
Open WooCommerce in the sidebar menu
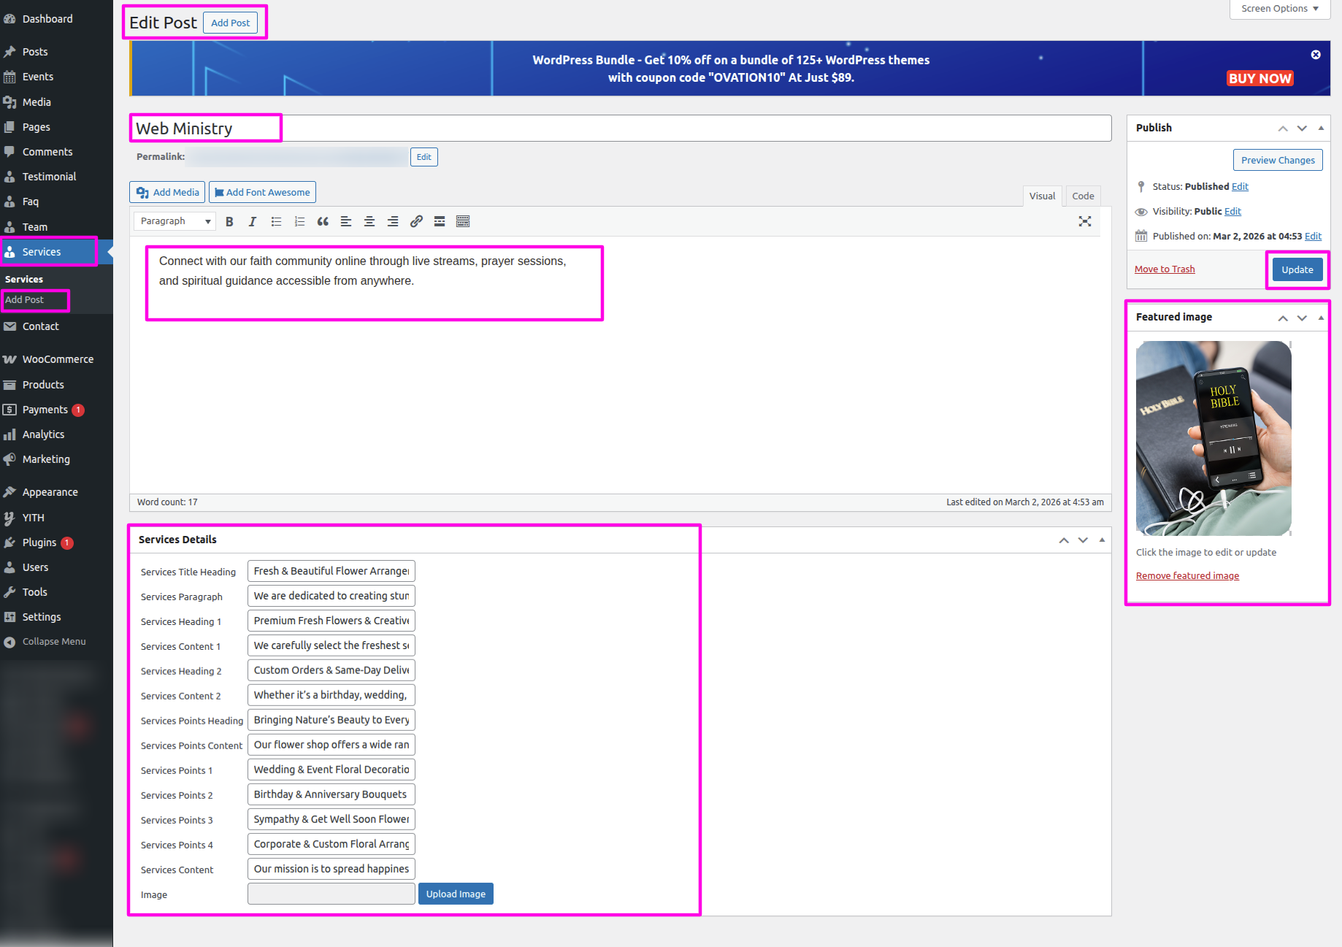58,359
